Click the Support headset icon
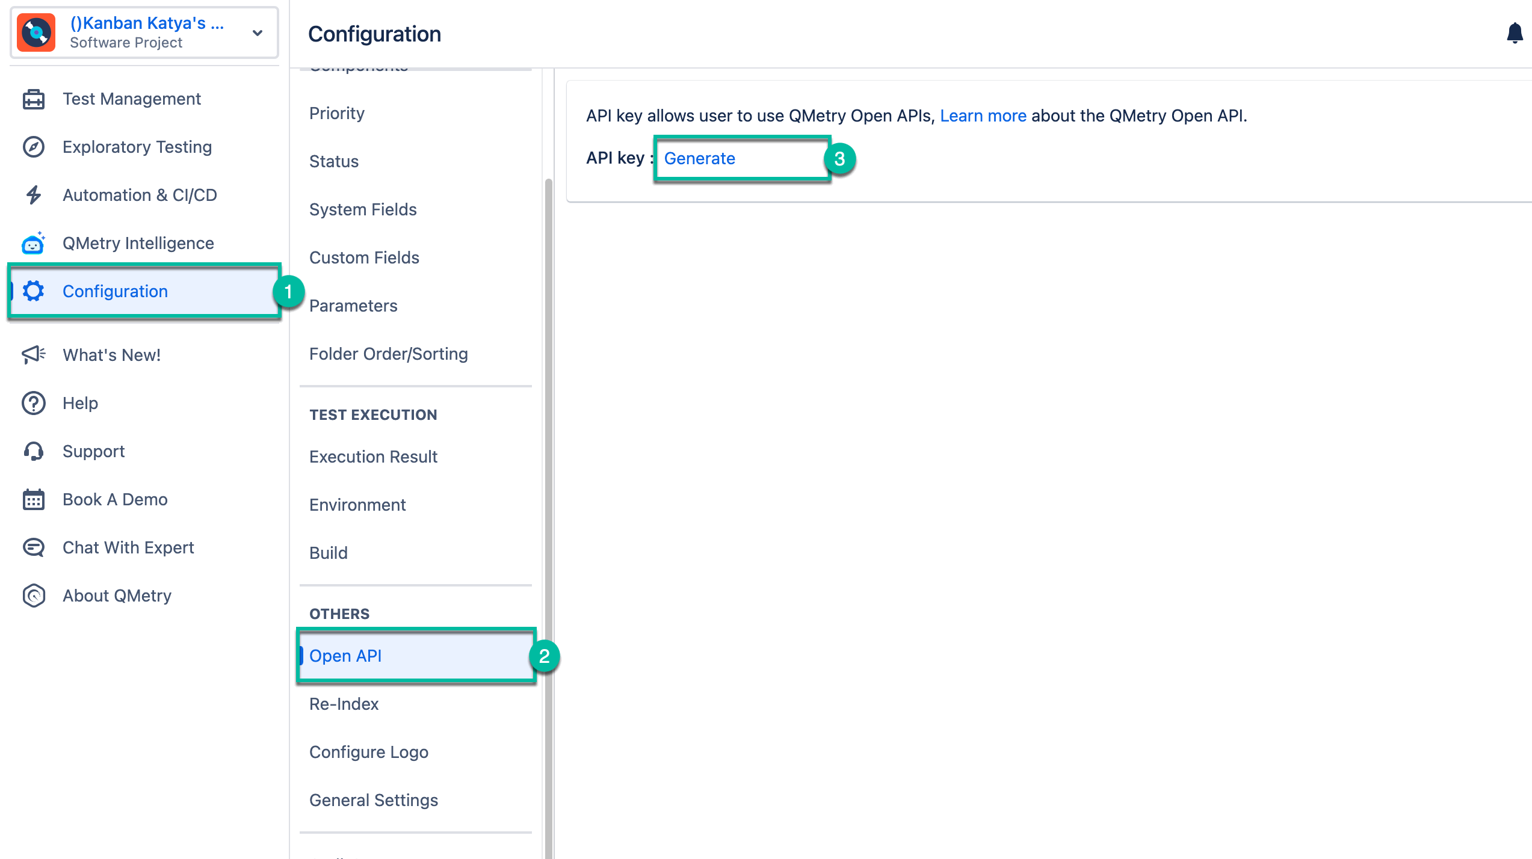This screenshot has height=859, width=1532. (34, 451)
